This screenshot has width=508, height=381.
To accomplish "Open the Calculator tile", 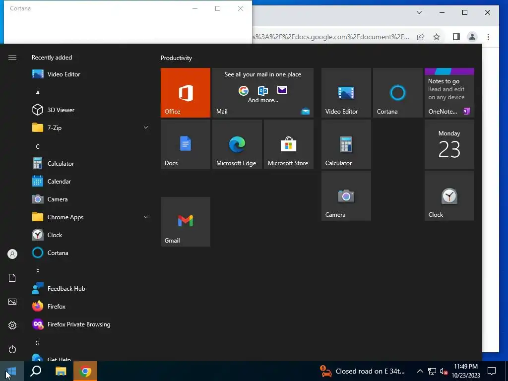I will click(346, 144).
